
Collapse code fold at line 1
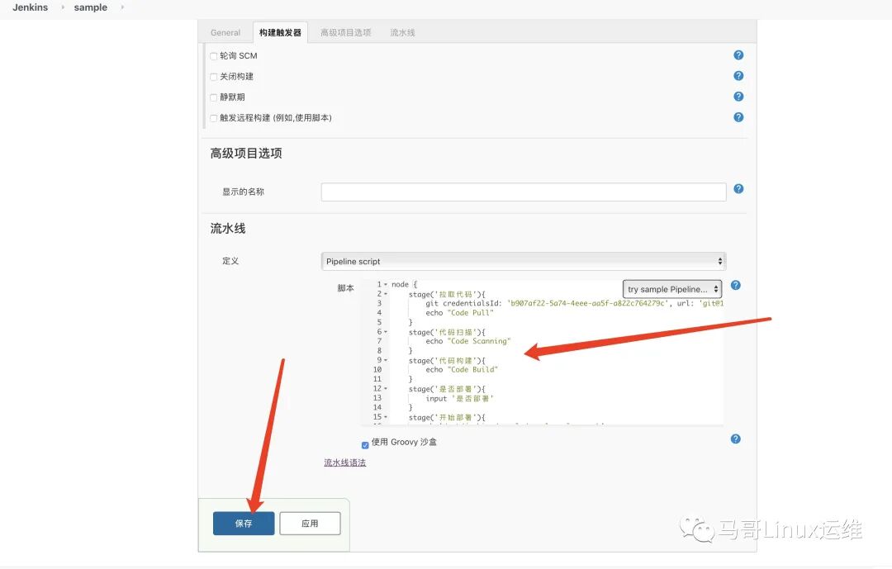[386, 284]
